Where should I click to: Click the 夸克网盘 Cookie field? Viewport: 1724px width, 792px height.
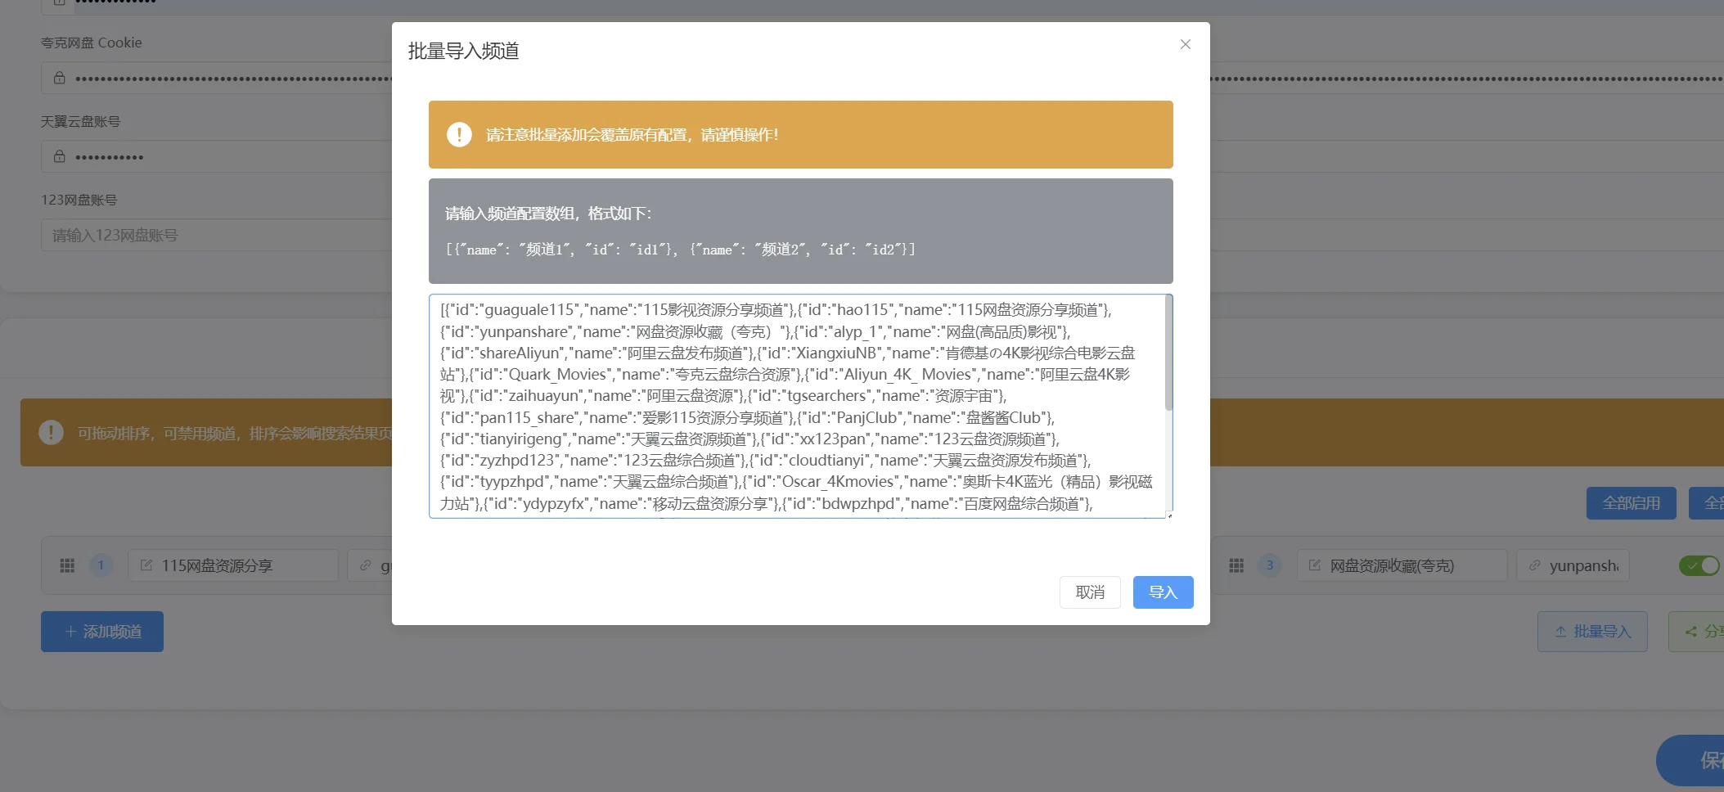pyautogui.click(x=217, y=78)
